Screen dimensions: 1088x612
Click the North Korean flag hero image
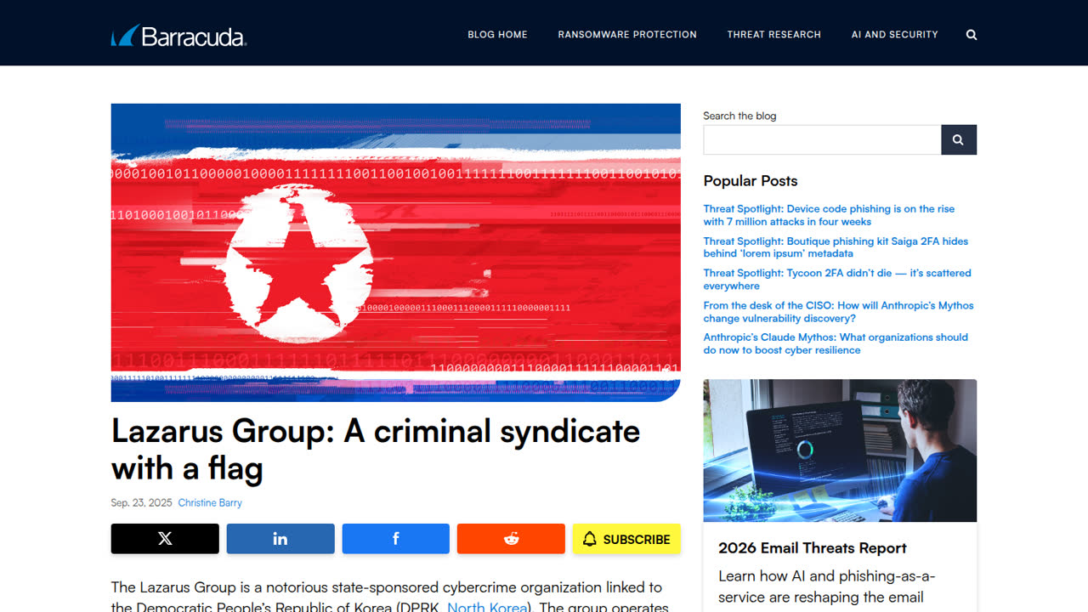(396, 252)
